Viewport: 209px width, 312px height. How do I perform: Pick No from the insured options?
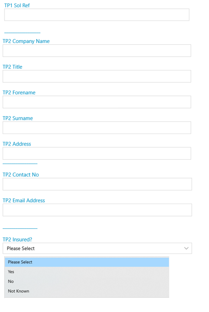pos(87,281)
